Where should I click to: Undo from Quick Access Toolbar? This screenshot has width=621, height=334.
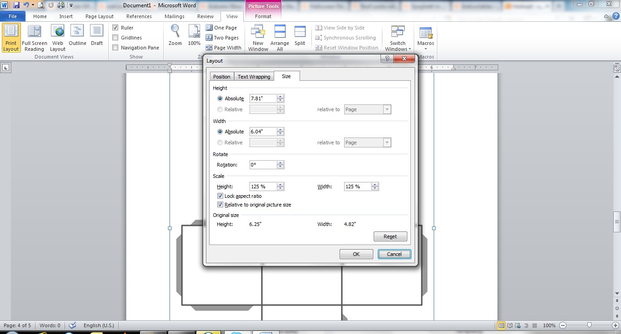pos(26,5)
